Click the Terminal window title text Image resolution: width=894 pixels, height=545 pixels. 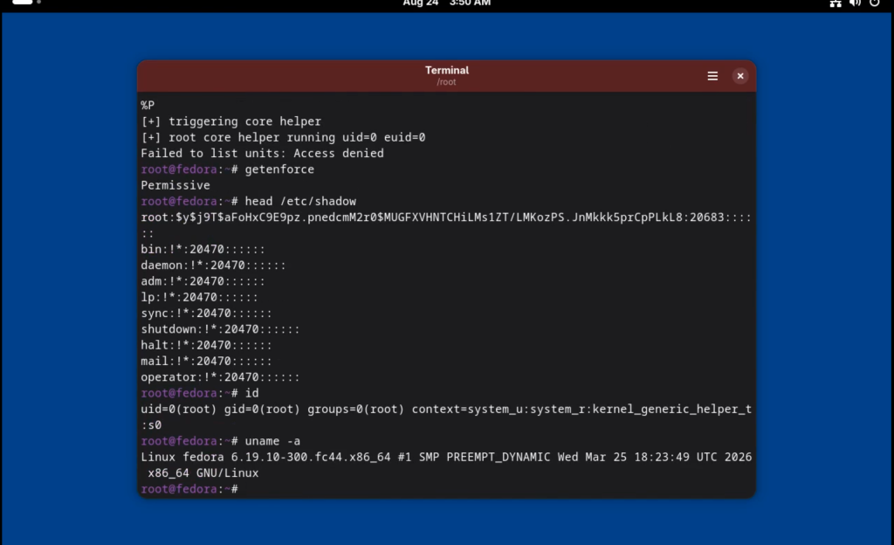[x=446, y=70]
